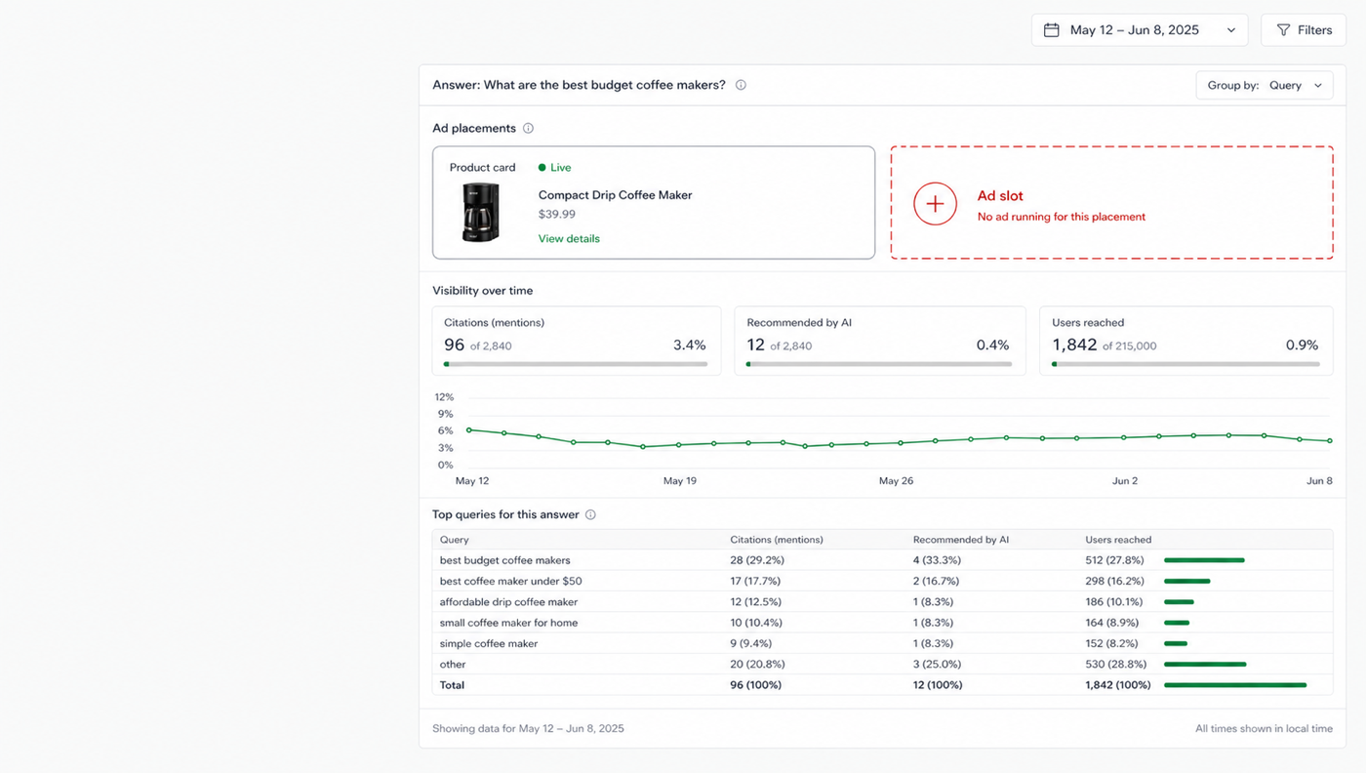Viewport: 1366px width, 773px height.
Task: Follow the View details link
Action: pyautogui.click(x=569, y=238)
